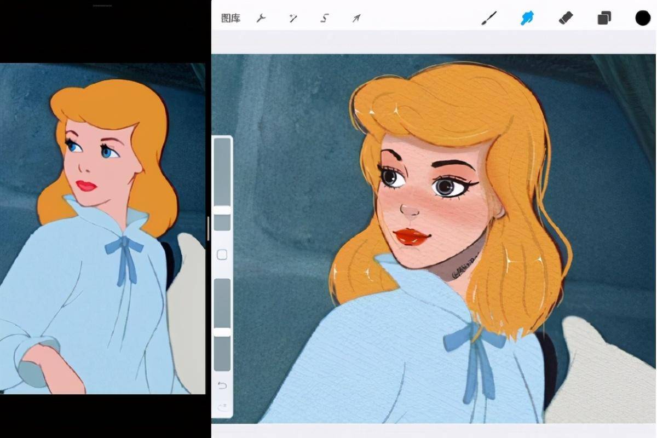Redo with the bottom sidebar arrow
657x438 pixels.
[x=222, y=406]
